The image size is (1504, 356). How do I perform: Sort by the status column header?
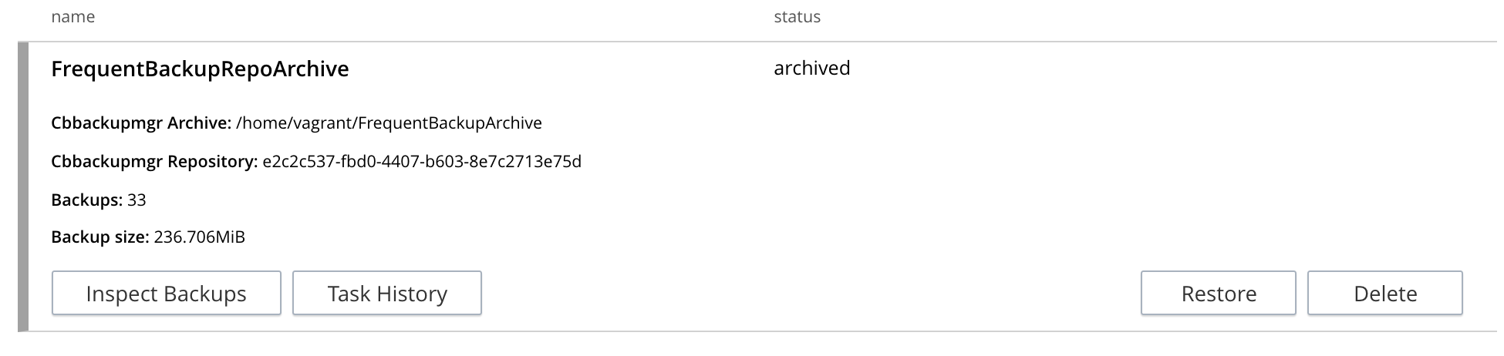(x=797, y=17)
